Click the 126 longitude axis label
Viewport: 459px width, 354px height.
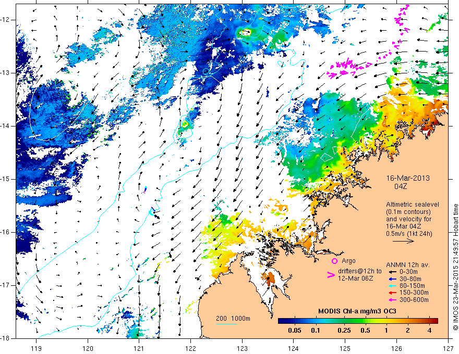(396, 348)
